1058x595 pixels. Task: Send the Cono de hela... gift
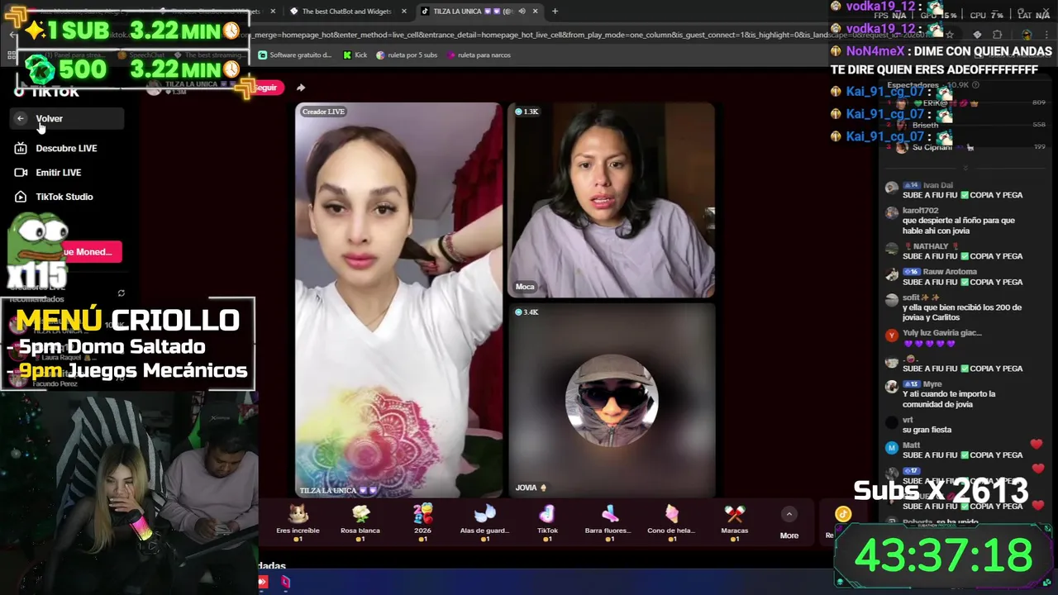pyautogui.click(x=671, y=522)
